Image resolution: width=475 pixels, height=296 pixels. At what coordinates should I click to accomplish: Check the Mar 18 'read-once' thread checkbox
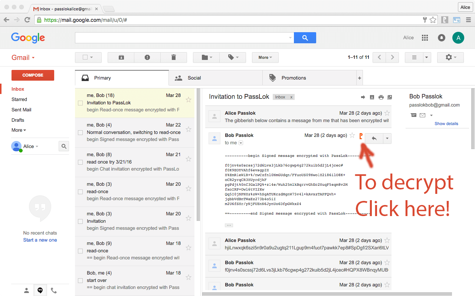[x=80, y=251]
